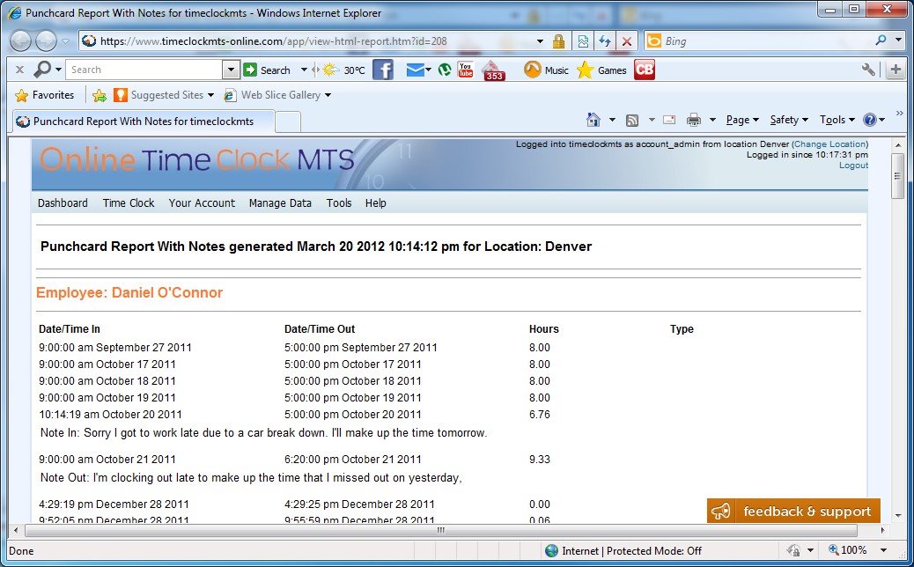
Task: Click the browser Forward button
Action: pyautogui.click(x=47, y=40)
